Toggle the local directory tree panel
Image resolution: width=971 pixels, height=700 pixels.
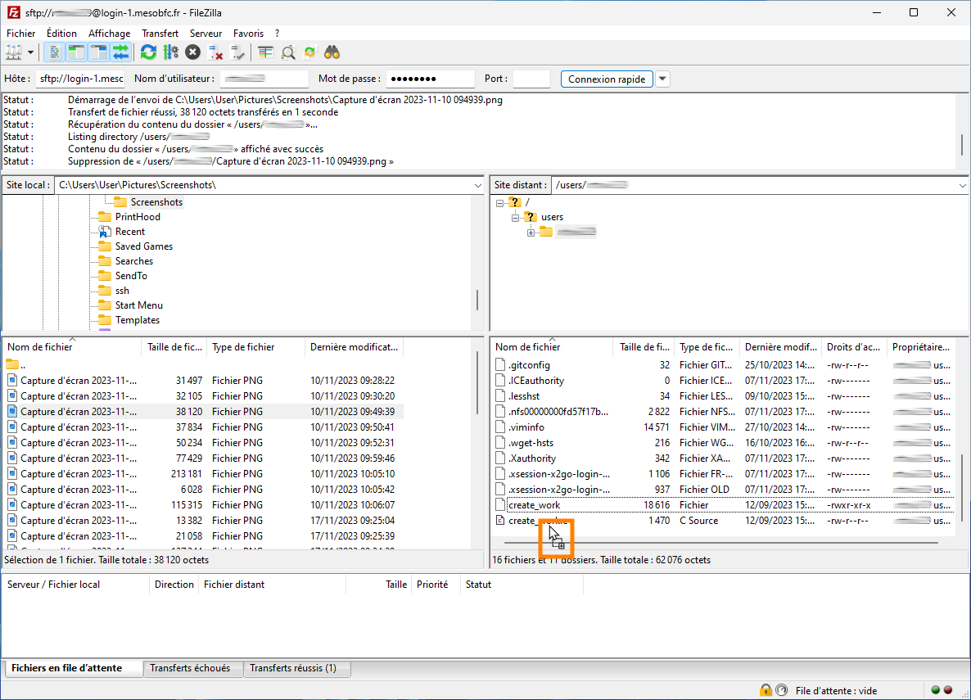75,52
